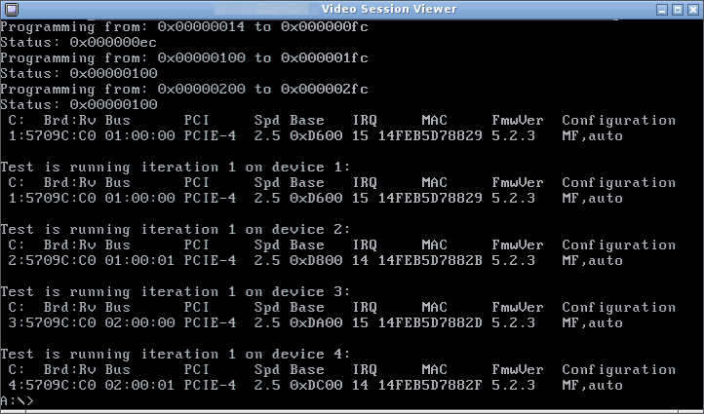Click the Status: 0x000000ec line
Image resolution: width=704 pixels, height=414 pixels.
[79, 43]
